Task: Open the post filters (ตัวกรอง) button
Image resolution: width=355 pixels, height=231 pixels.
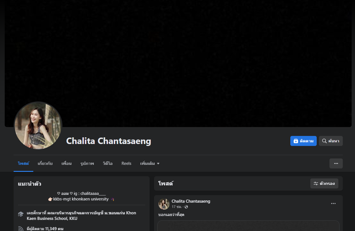Action: click(x=324, y=183)
